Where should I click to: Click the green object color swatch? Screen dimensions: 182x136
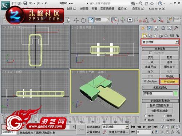[x=176, y=93]
